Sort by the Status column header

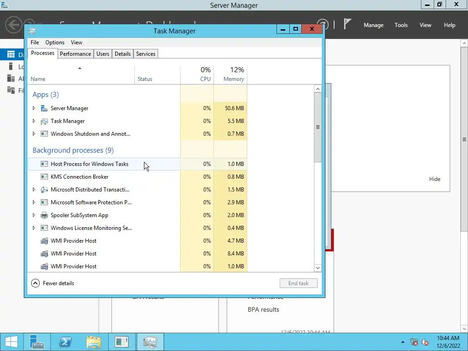tap(157, 75)
